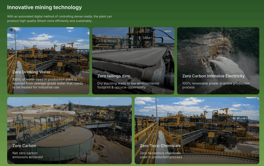
Task: Click the intro paragraph about dense media
Action: [x=59, y=19]
